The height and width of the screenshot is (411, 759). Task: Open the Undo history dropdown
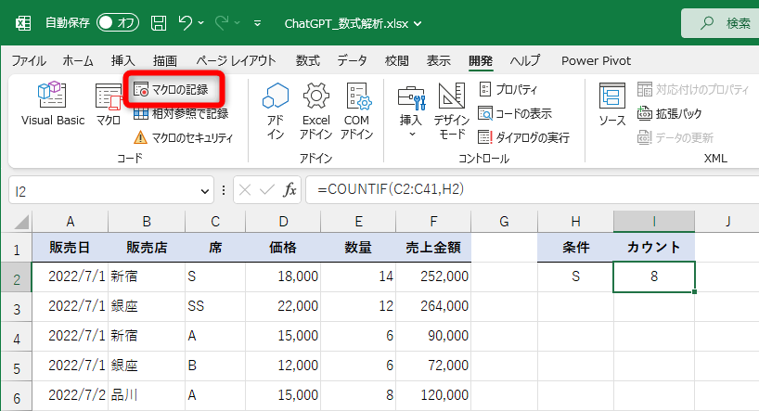point(200,23)
